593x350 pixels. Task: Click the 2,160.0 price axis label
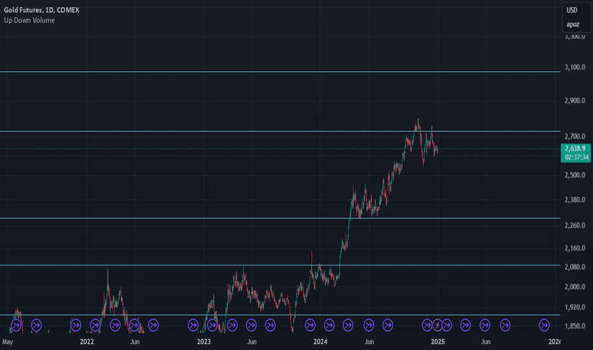575,248
